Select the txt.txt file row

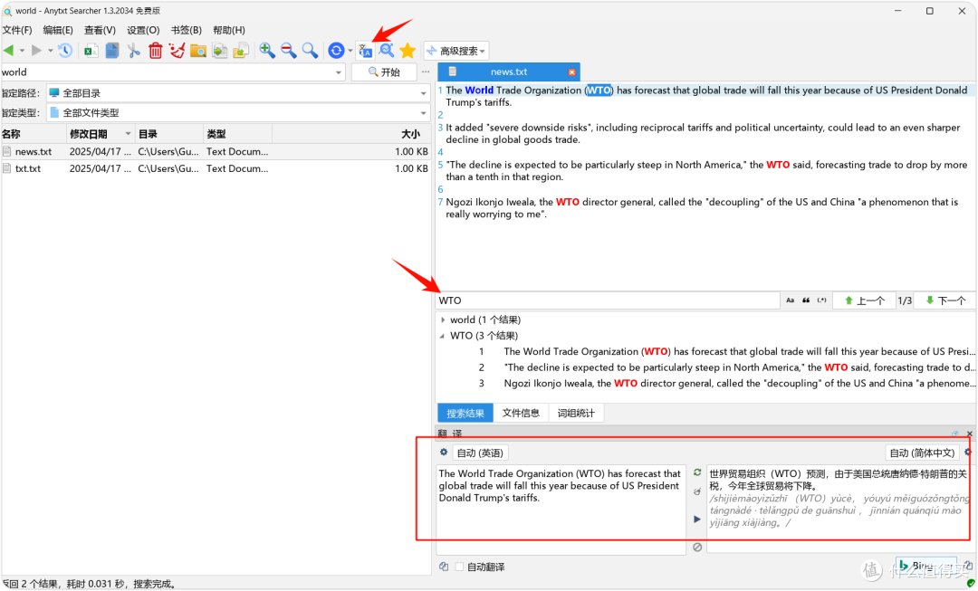point(216,168)
